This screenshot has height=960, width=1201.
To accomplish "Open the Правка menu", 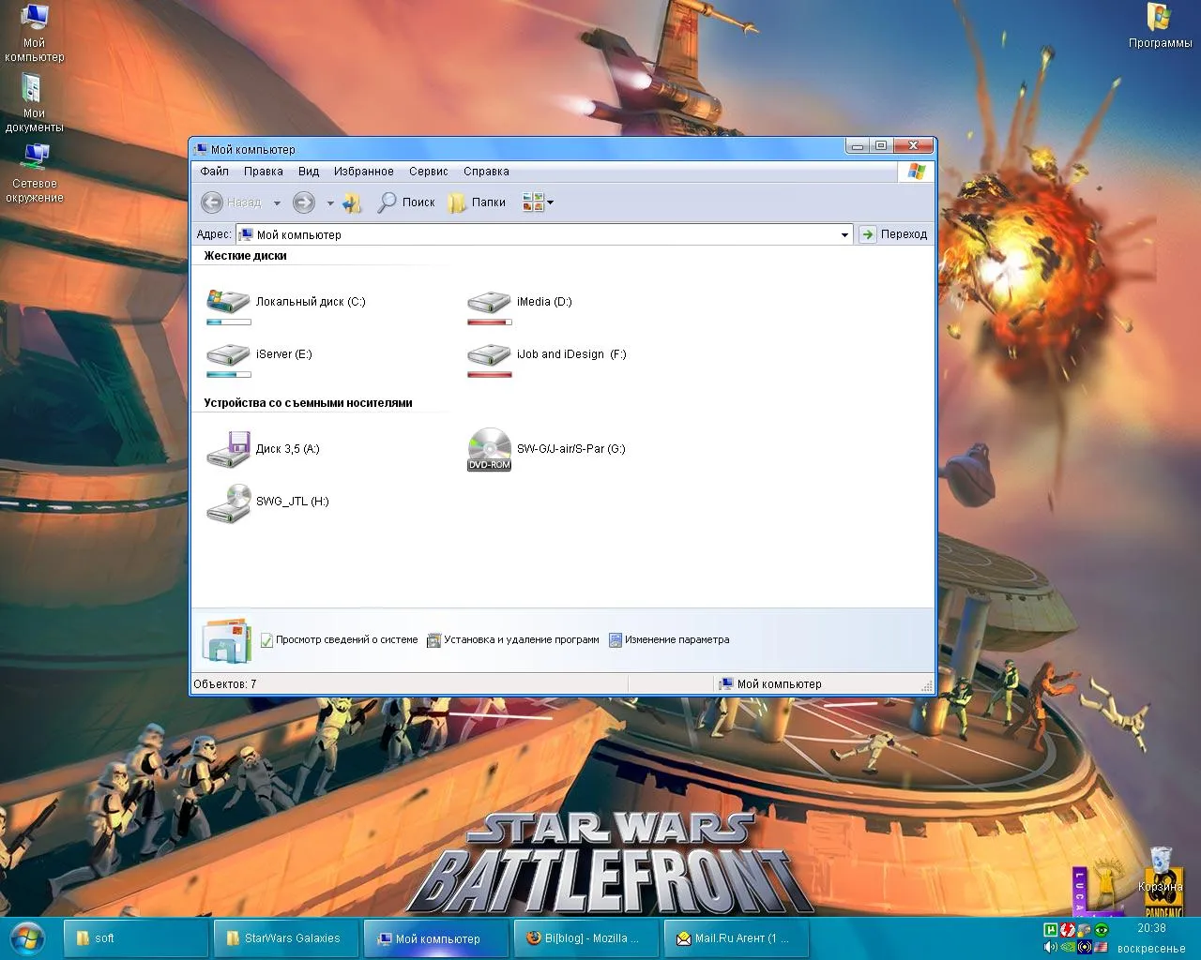I will 263,172.
